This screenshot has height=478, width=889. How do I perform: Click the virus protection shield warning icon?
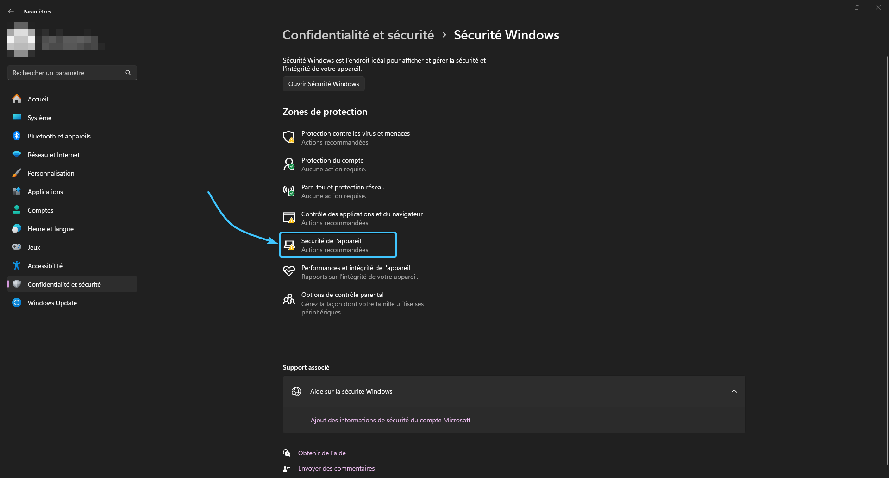pyautogui.click(x=289, y=137)
